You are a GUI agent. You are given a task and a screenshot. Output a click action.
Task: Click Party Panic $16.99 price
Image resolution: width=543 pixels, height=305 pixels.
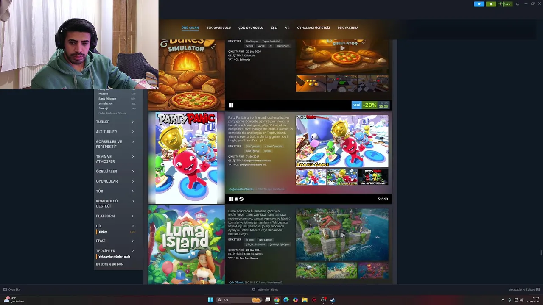[x=383, y=199]
